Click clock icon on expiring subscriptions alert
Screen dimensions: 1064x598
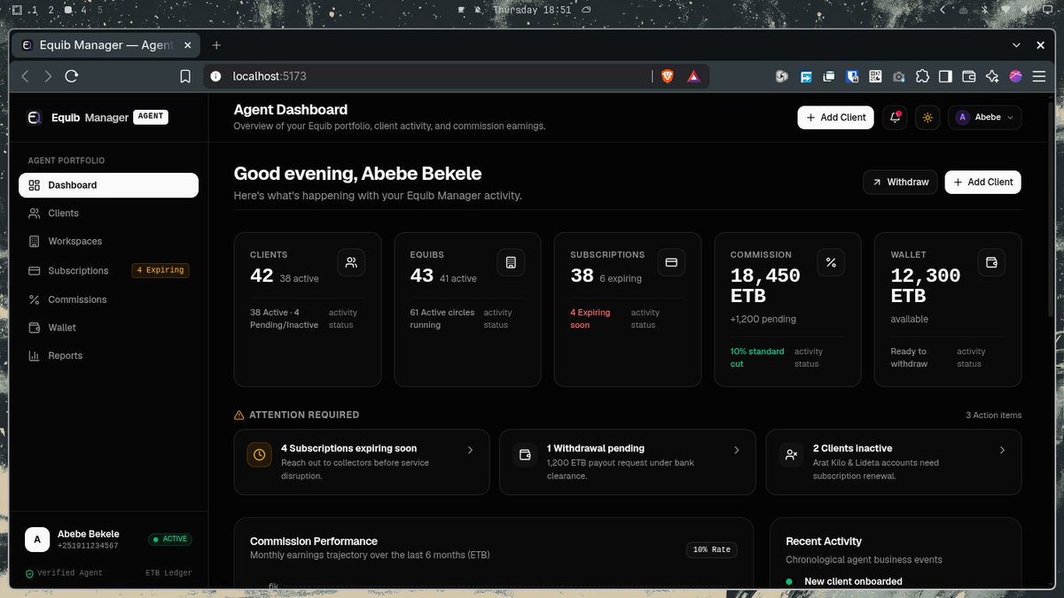pyautogui.click(x=259, y=454)
